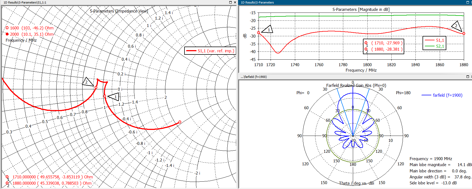The width and height of the screenshot is (472, 189).
Task: Maximize the farfield (f=1900) window
Action: tap(468, 77)
